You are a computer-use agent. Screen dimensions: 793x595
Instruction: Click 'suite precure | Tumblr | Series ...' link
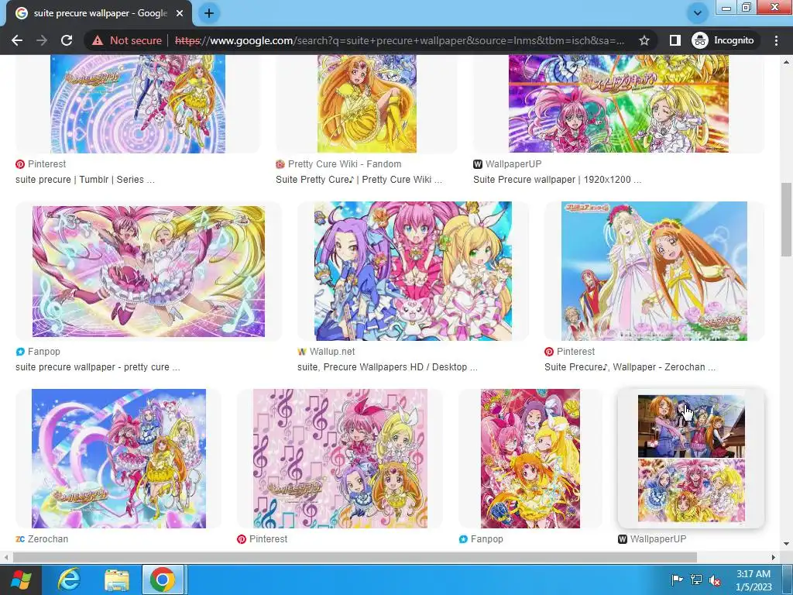click(85, 180)
